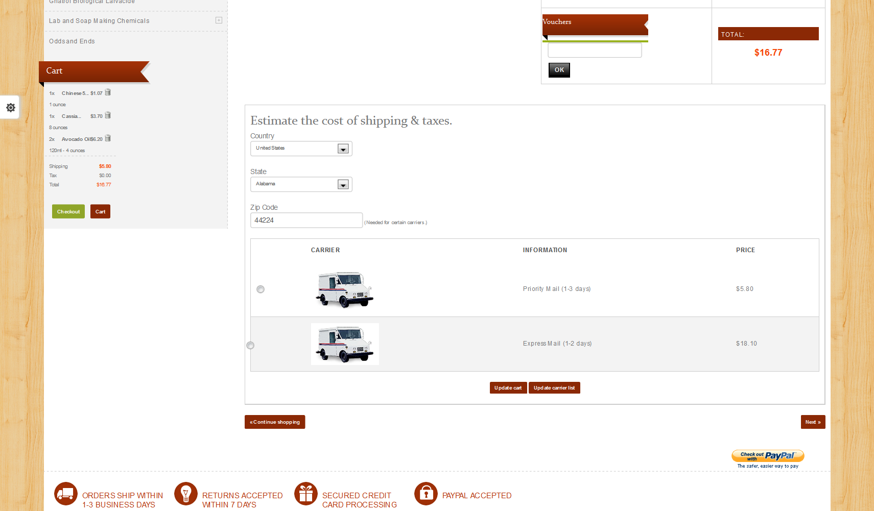Click the orders ship truck icon

(66, 494)
